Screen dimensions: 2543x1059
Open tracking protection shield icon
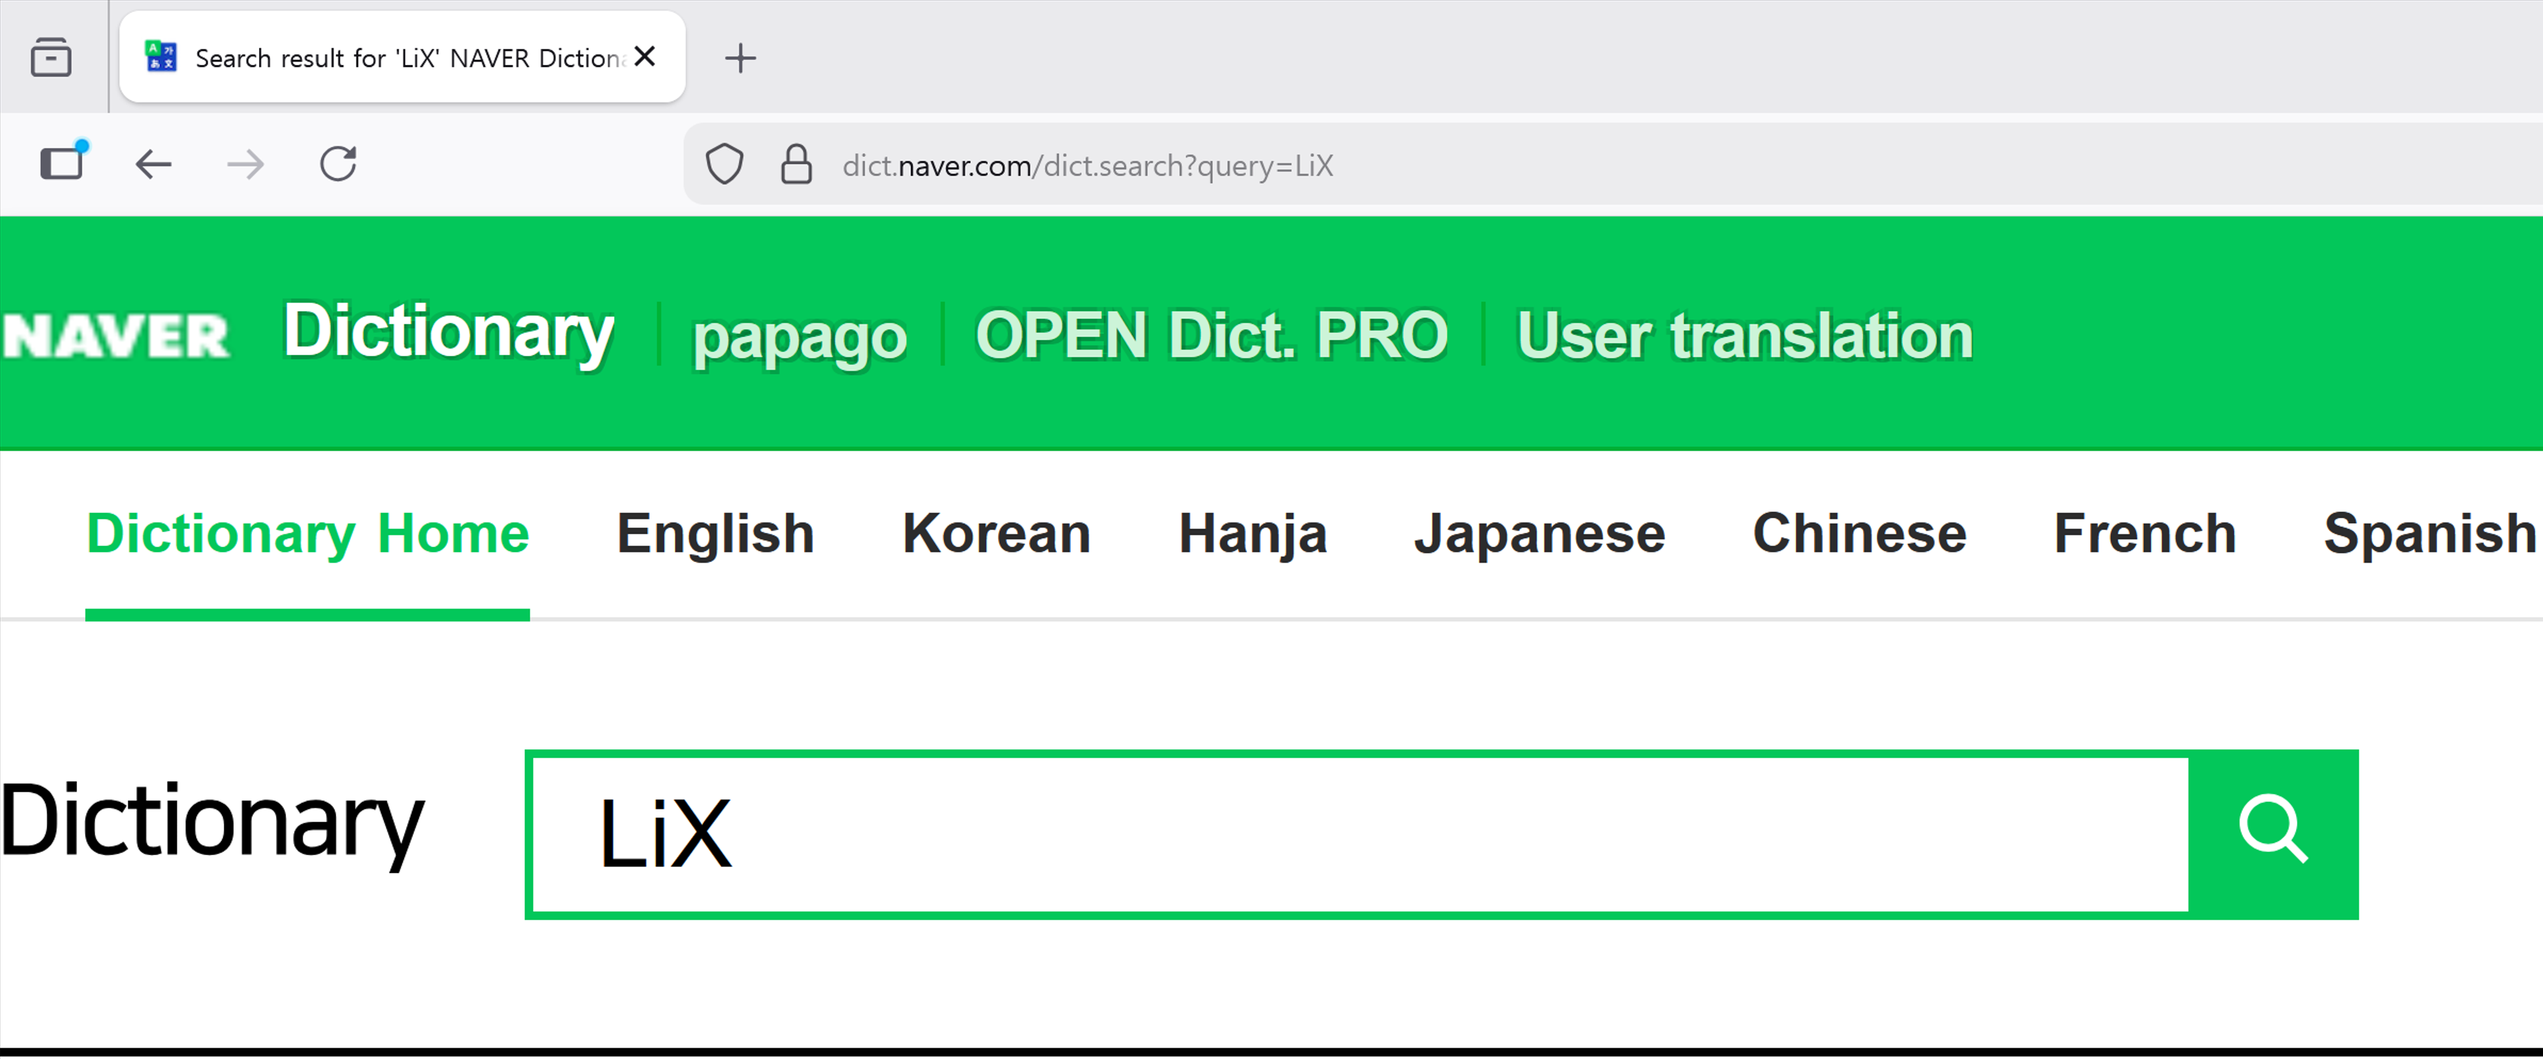point(724,164)
